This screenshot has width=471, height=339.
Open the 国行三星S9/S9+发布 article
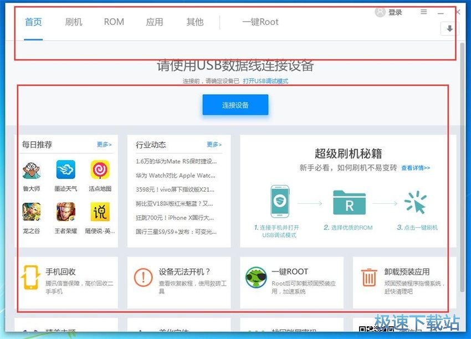pos(176,232)
